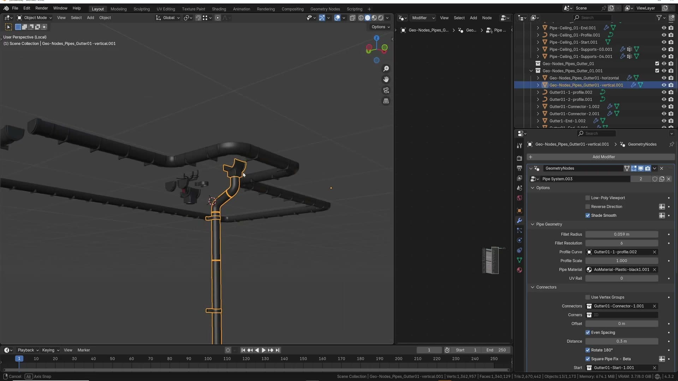Switch to the Modeling workspace tab

point(119,9)
